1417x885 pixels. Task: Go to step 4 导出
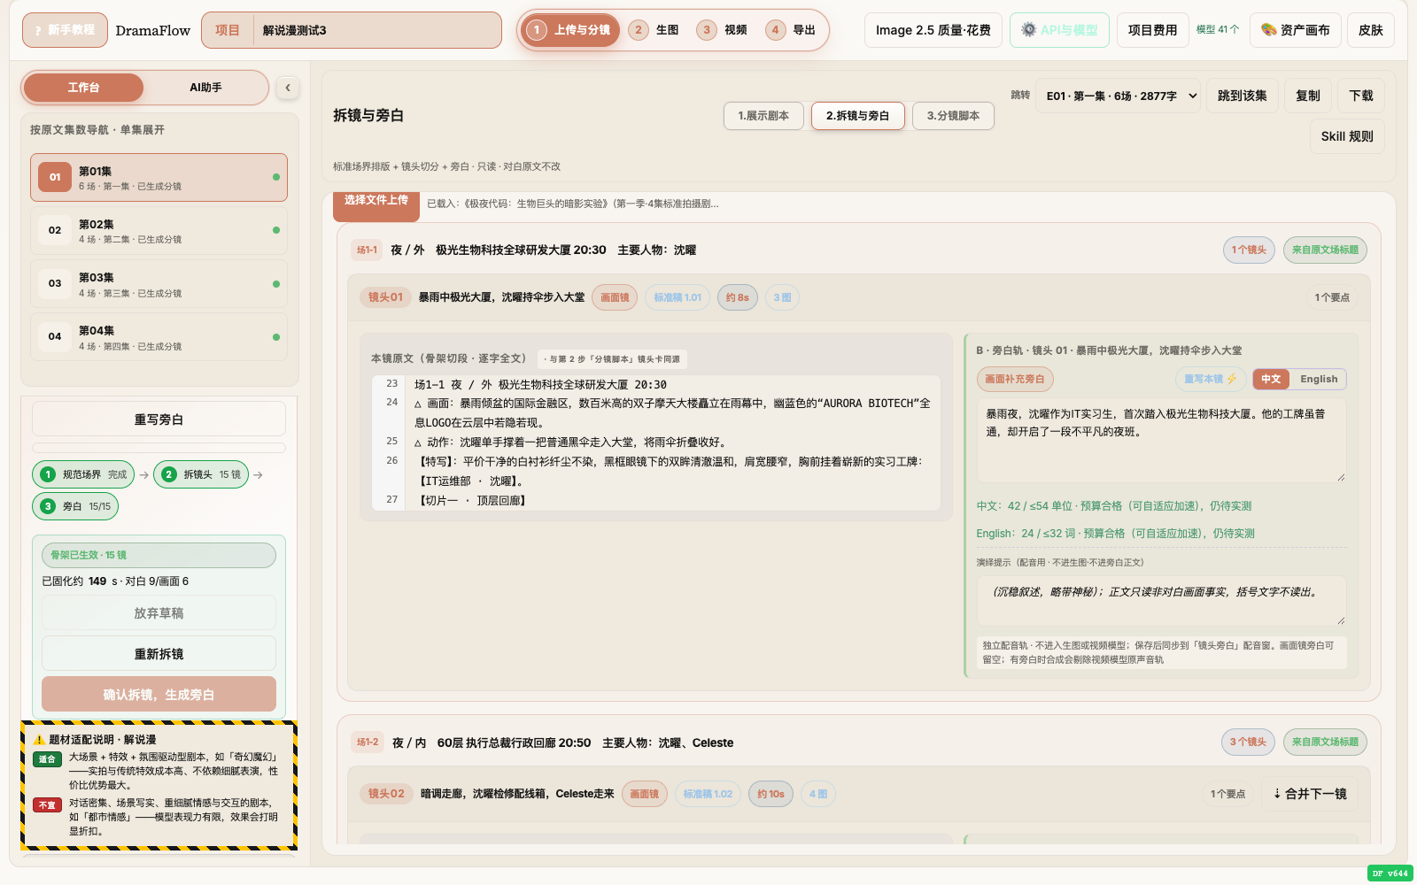pyautogui.click(x=792, y=30)
